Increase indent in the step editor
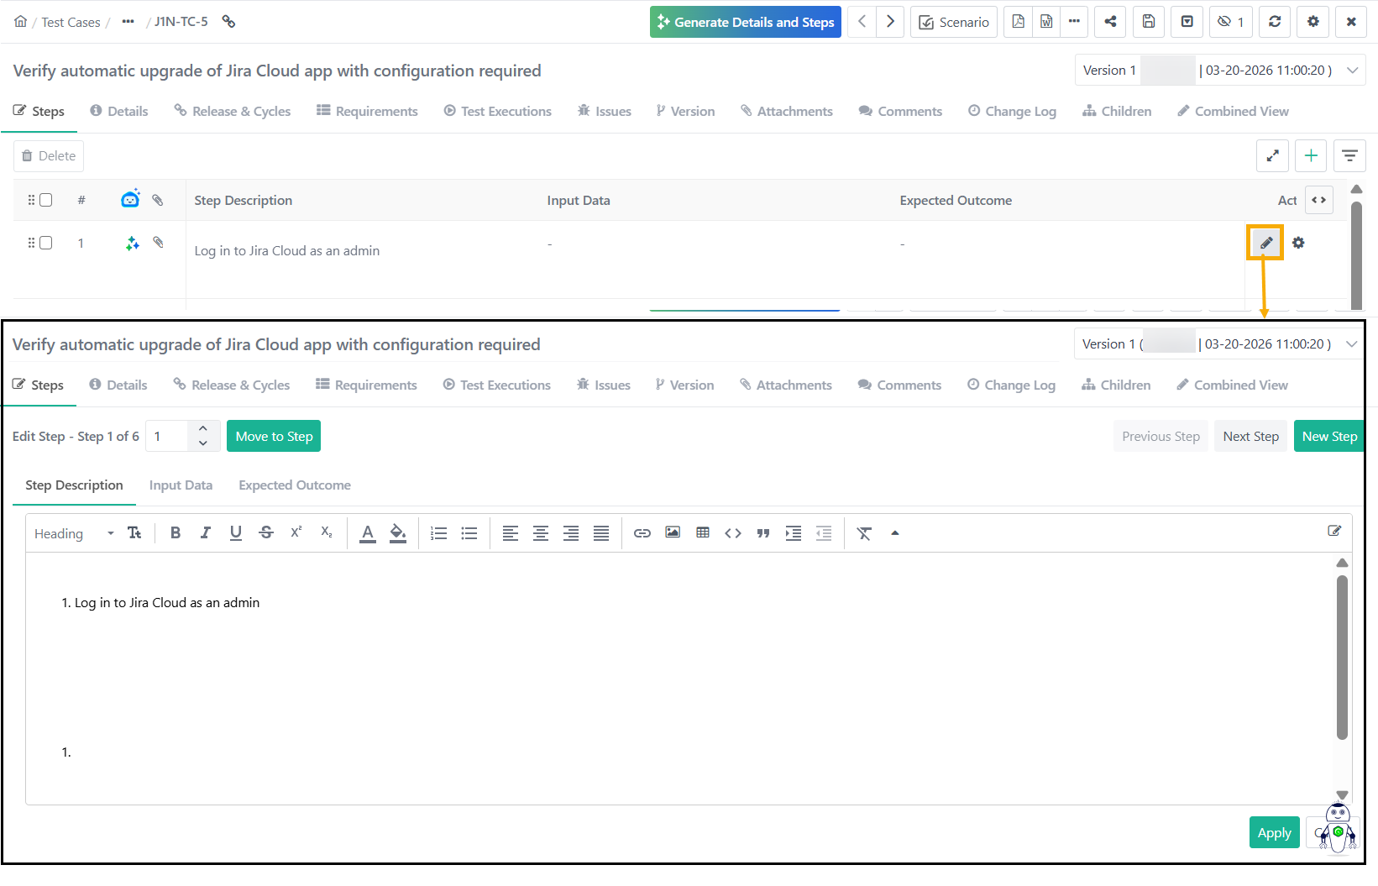The image size is (1378, 886). [794, 533]
